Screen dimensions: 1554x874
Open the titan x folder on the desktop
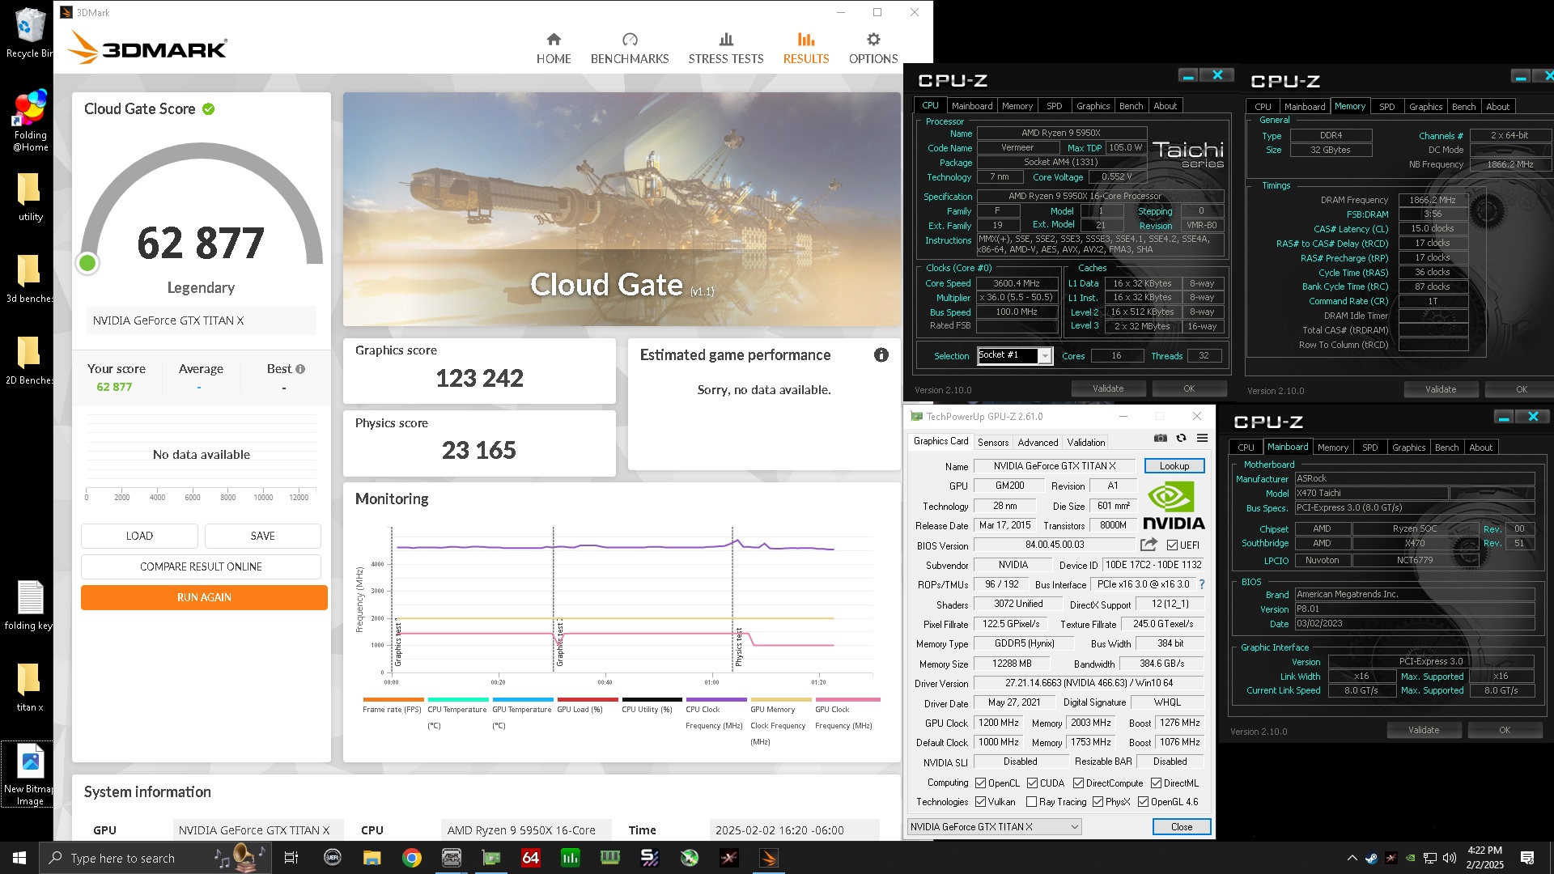point(30,688)
